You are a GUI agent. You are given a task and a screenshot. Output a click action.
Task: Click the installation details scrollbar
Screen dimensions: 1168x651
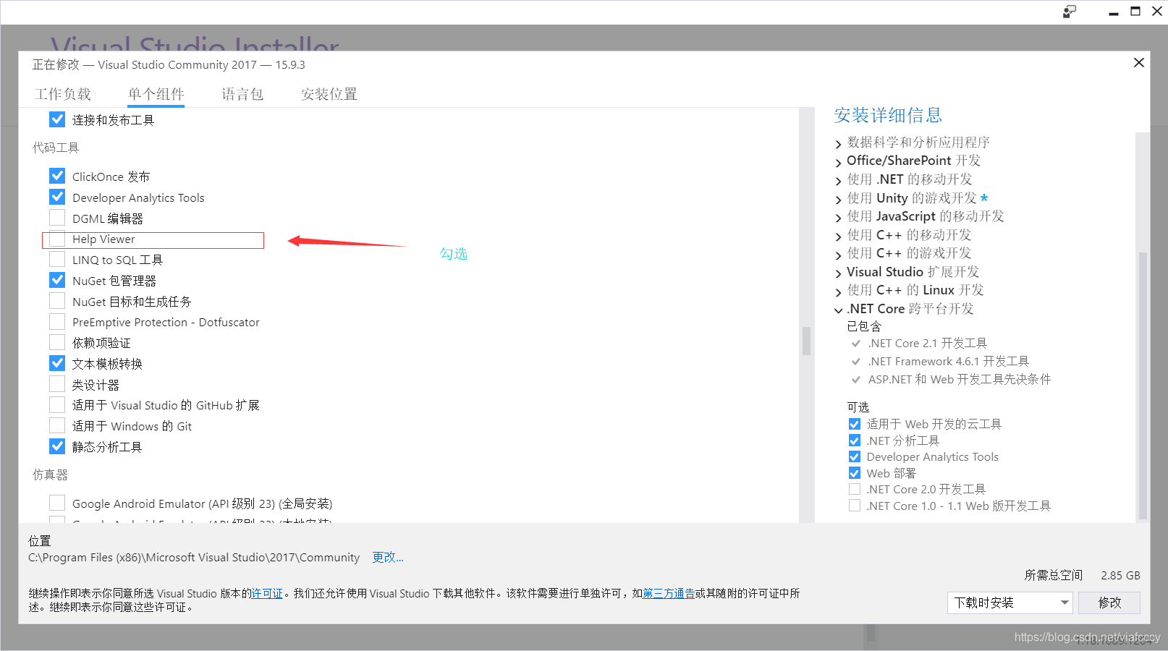click(1143, 385)
